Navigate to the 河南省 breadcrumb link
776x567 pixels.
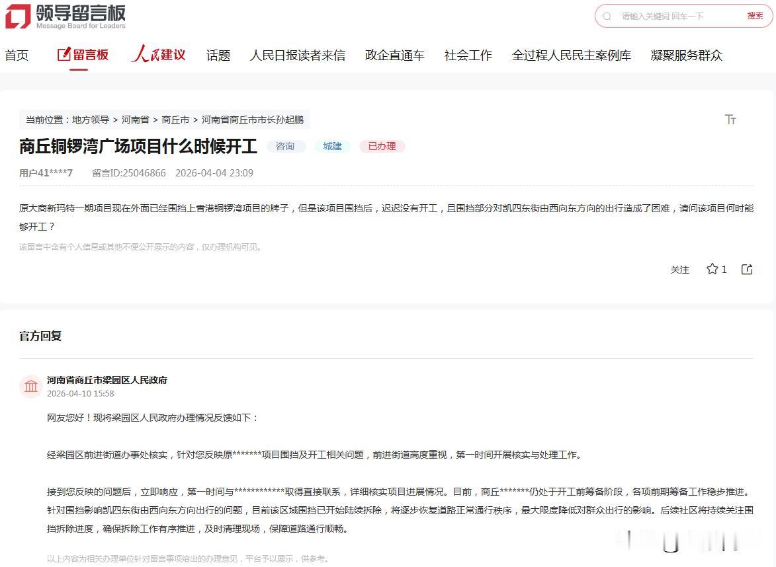click(x=135, y=120)
